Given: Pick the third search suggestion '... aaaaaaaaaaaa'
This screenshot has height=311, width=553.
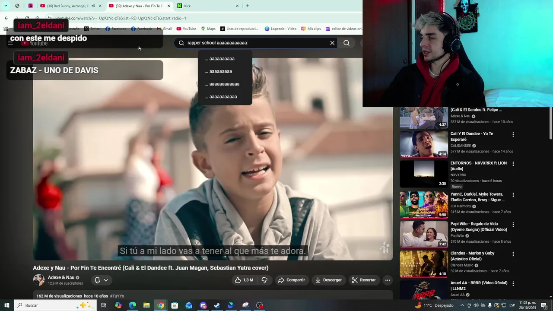Looking at the screenshot, I should click(x=225, y=84).
